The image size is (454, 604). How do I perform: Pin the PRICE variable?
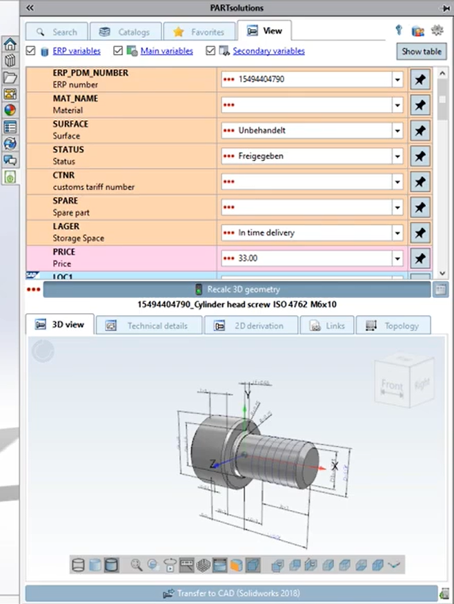(420, 258)
